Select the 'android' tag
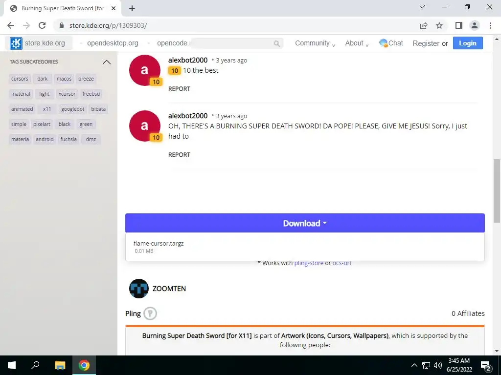Viewport: 501px width, 375px height. [45, 139]
